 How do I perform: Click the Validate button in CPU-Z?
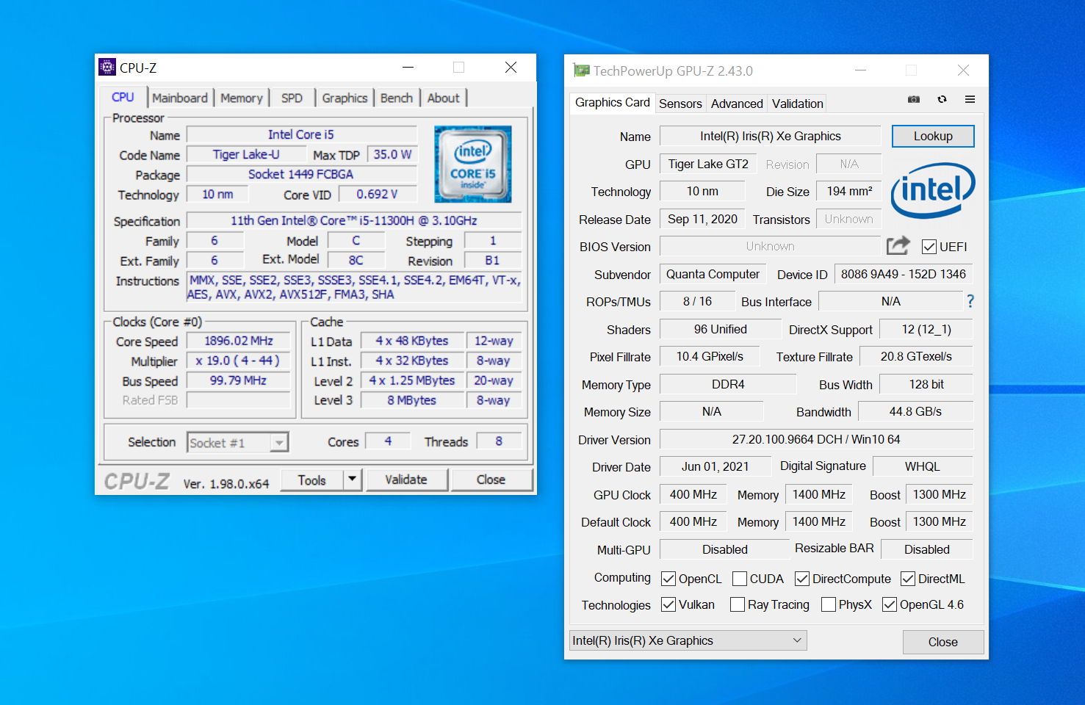(x=406, y=480)
